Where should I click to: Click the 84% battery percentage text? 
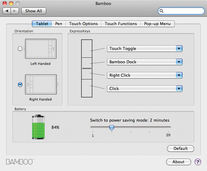pyautogui.click(x=55, y=127)
